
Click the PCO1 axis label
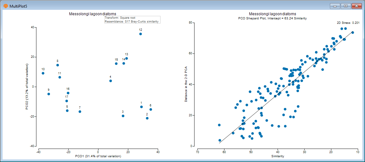pyautogui.click(x=98, y=156)
